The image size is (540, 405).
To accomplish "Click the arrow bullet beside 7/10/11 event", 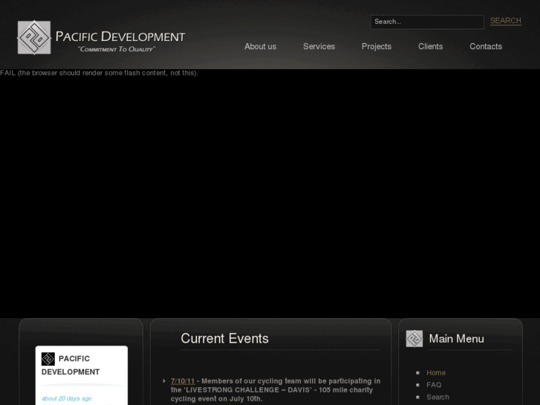I will coord(164,381).
